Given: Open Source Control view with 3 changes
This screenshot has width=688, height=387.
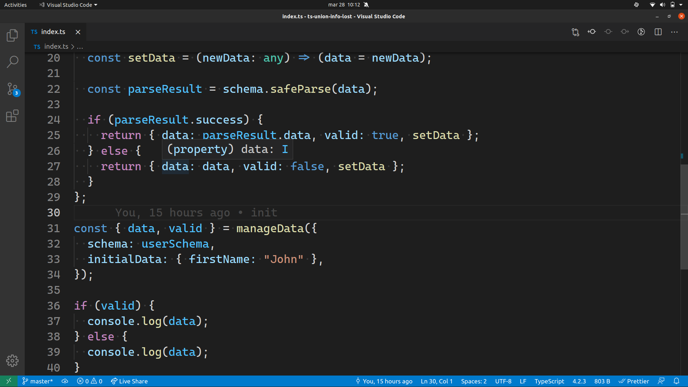Looking at the screenshot, I should click(12, 89).
